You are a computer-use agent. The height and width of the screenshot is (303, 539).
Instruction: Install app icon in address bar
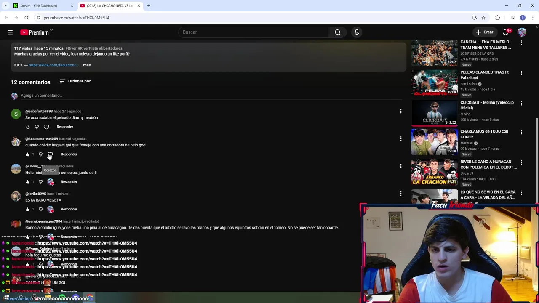coord(474,18)
